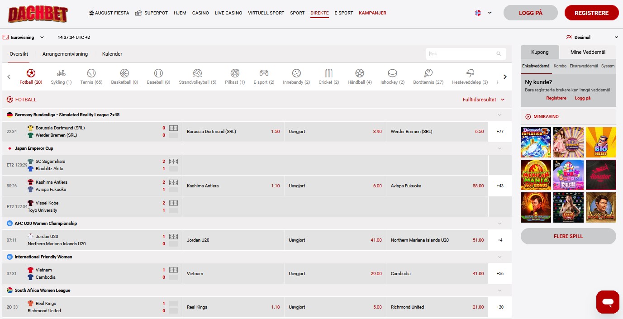The width and height of the screenshot is (623, 319).
Task: Select the Kombo betslip tab
Action: (x=560, y=66)
